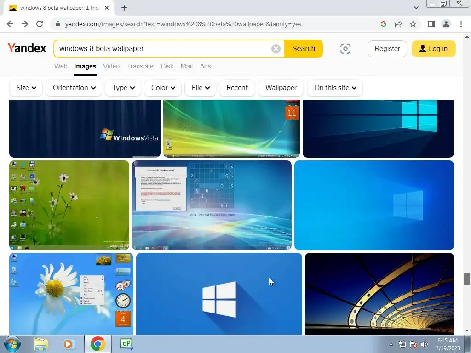Expand the Orientation filter dropdown
471x353 pixels.
click(74, 88)
